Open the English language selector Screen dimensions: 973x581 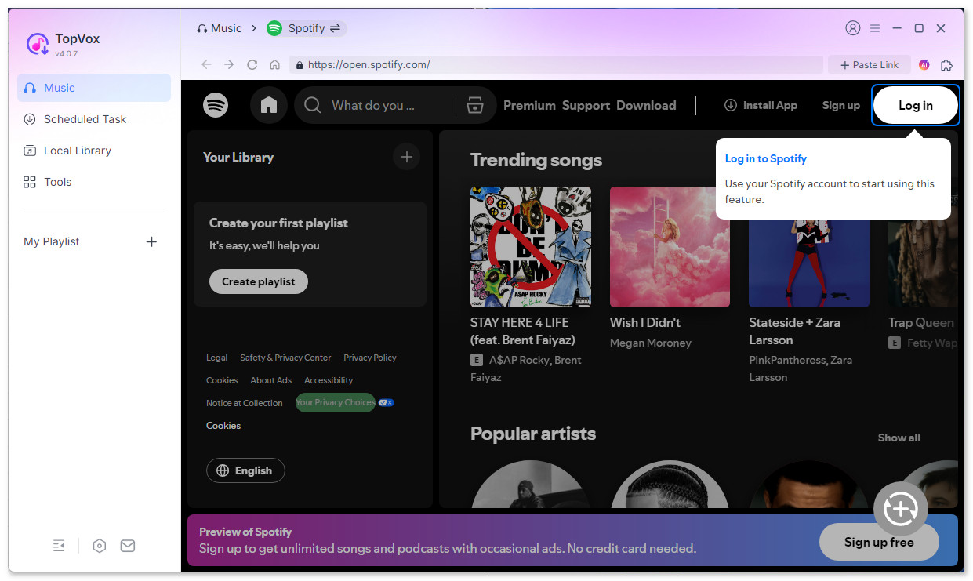click(x=245, y=470)
